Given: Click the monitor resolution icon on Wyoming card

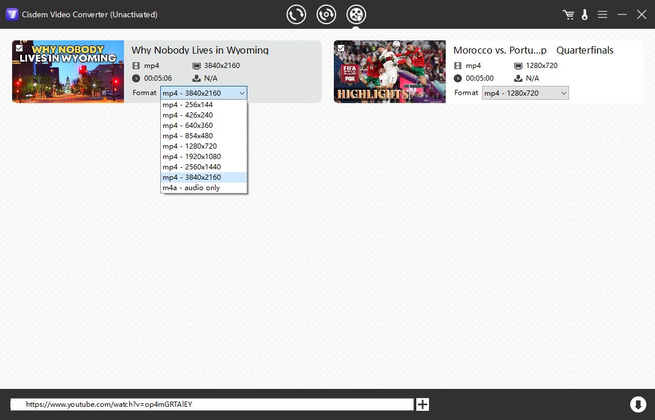Looking at the screenshot, I should 197,66.
